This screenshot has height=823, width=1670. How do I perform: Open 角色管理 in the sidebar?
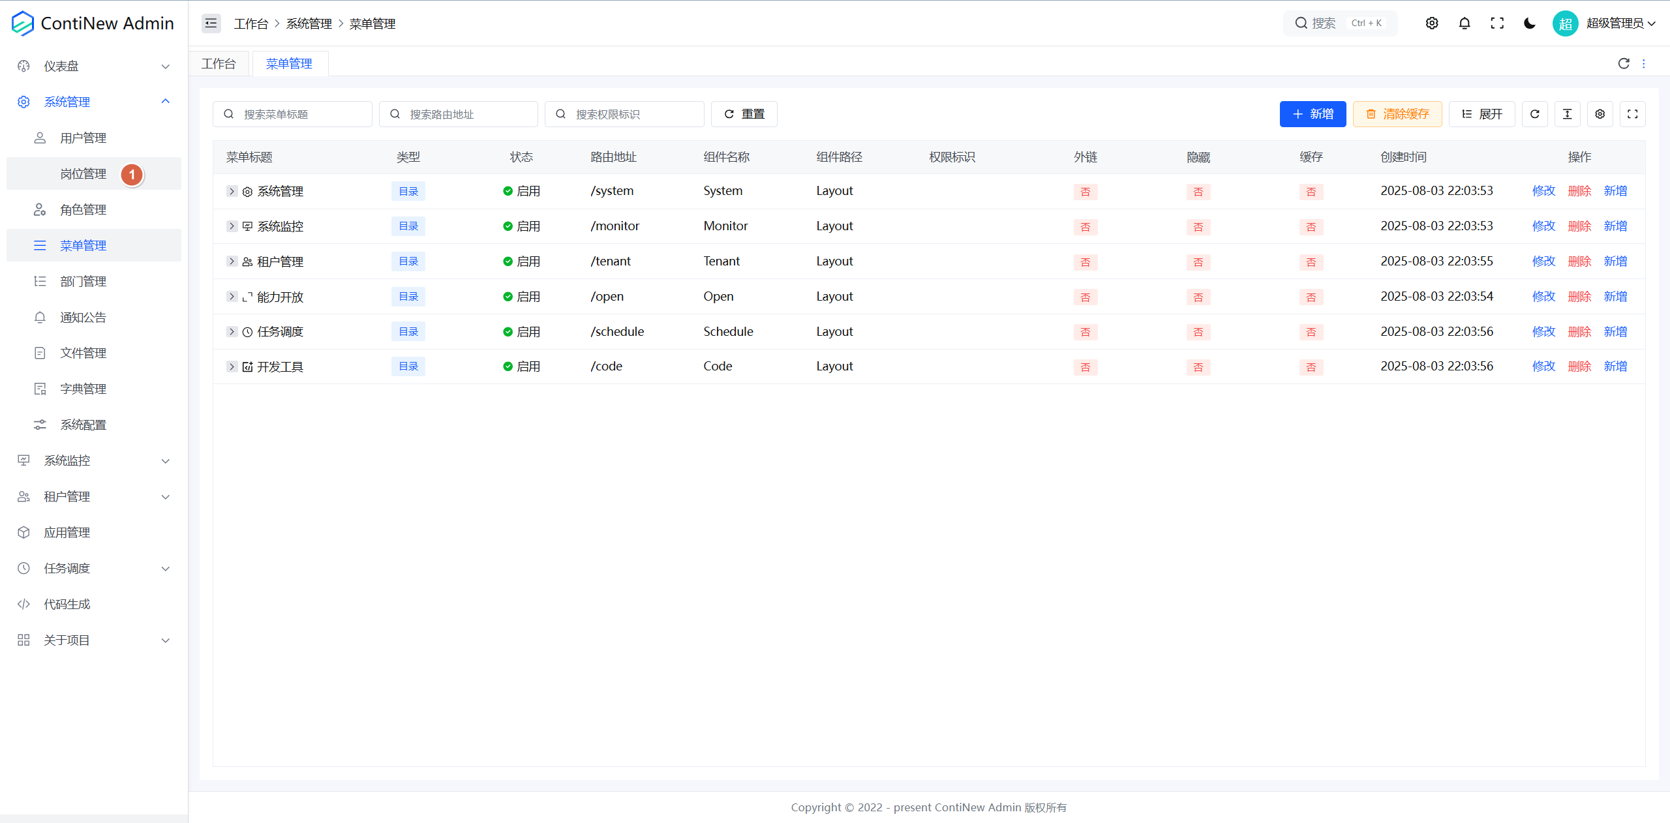(94, 209)
